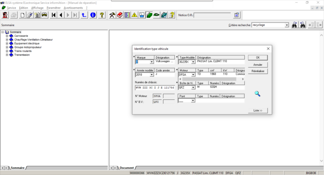Expand the Carrosserie tree node
324x175 pixels.
[x=7, y=36]
